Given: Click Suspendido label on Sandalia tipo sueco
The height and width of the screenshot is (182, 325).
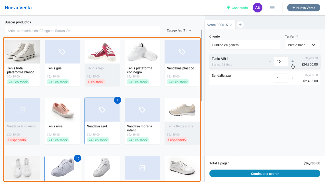Looking at the screenshot, I should click(17, 140).
